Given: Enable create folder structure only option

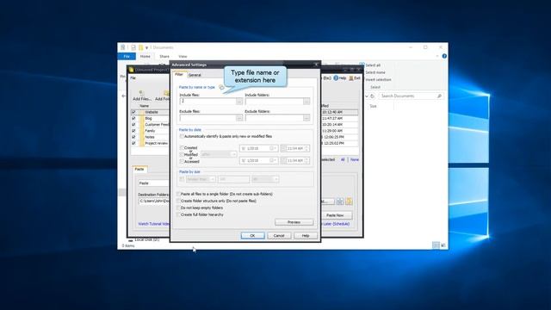Looking at the screenshot, I should point(178,201).
